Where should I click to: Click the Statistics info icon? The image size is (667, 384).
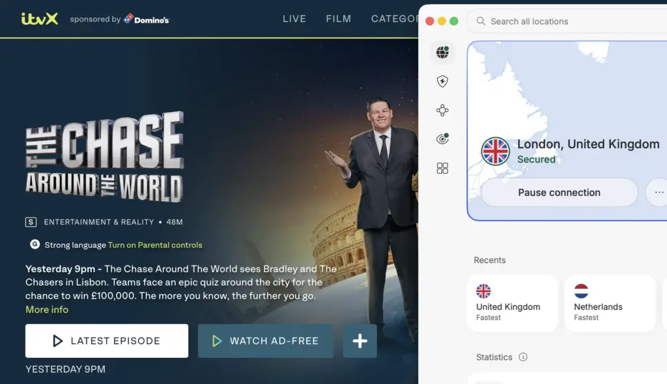click(523, 357)
